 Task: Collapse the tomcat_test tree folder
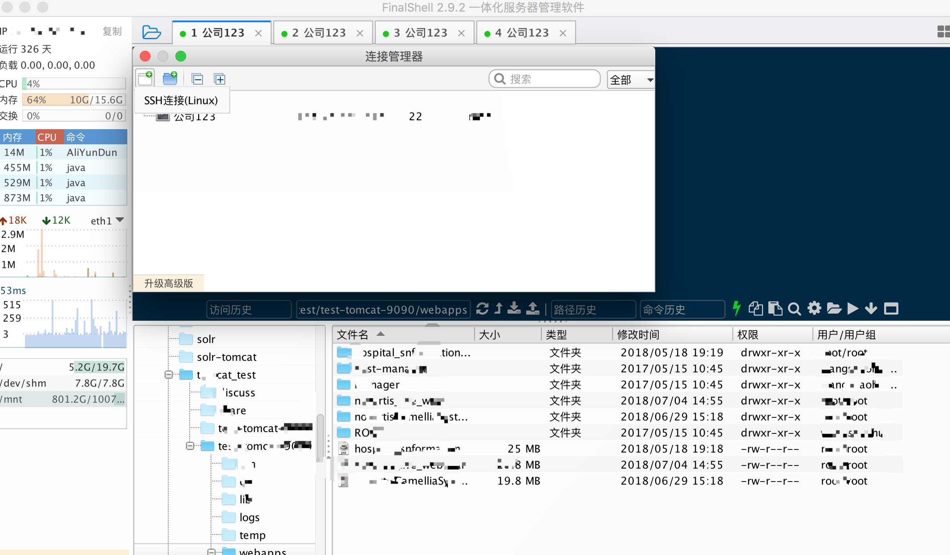tap(169, 375)
